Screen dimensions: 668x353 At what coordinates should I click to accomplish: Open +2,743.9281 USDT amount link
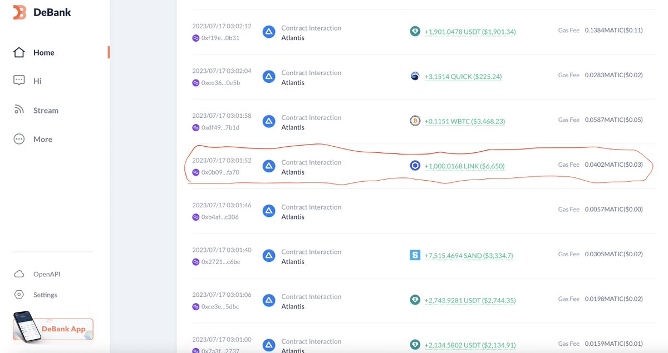470,301
